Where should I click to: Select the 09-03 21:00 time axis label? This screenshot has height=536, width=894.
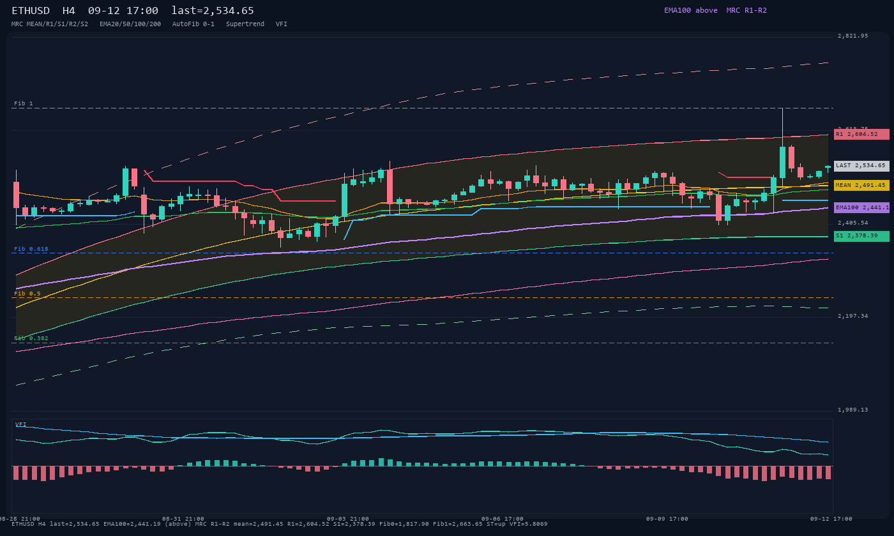348,519
